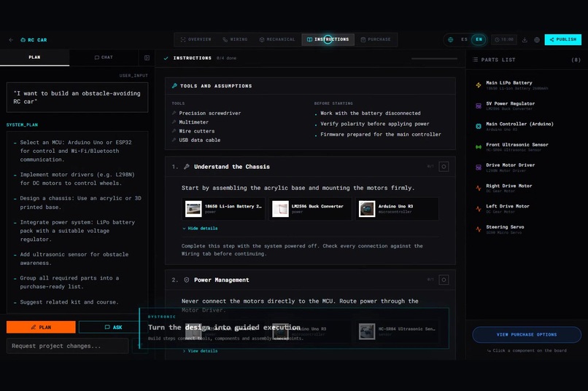
Task: Select 5V Power Regulator icon
Action: pos(479,106)
